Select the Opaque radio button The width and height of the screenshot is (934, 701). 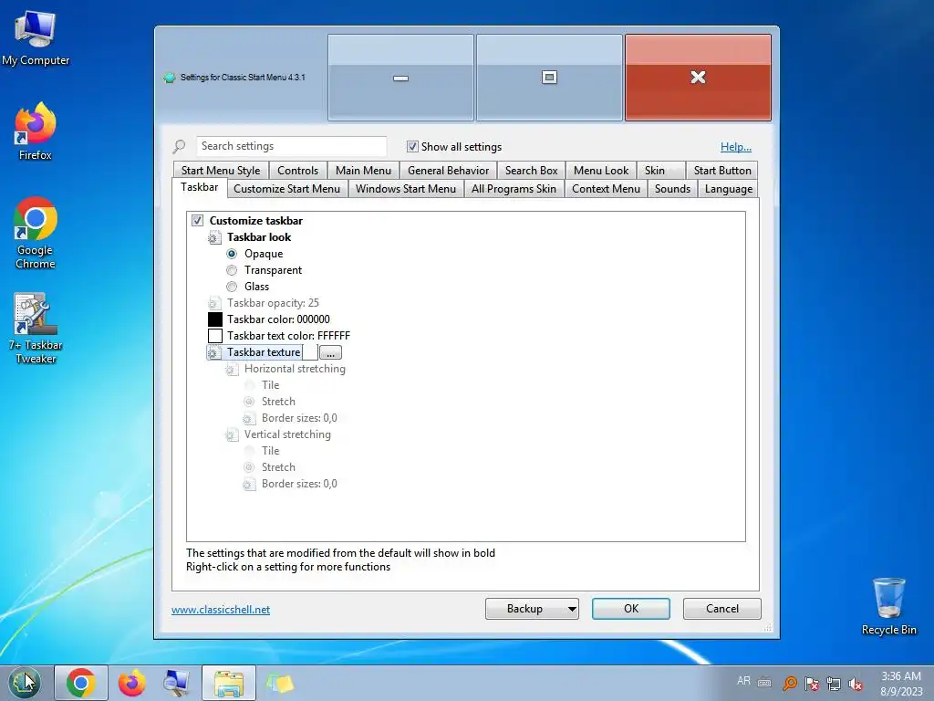[232, 254]
